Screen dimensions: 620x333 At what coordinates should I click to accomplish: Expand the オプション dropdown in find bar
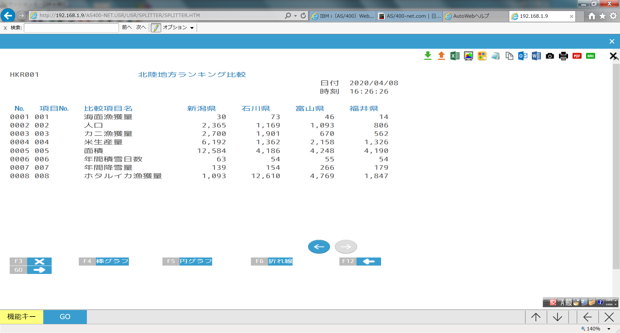tap(192, 28)
